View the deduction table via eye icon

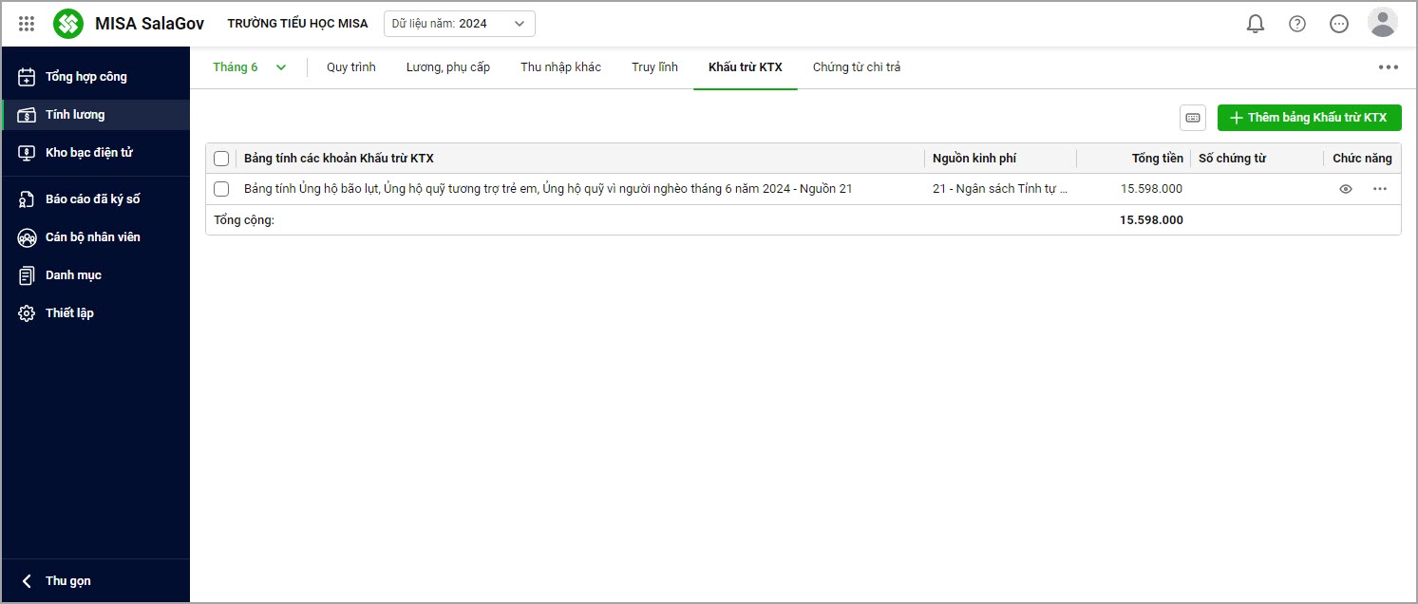tap(1346, 189)
